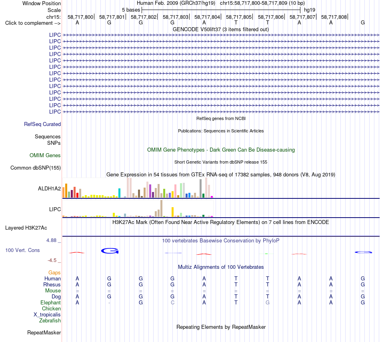The height and width of the screenshot is (342, 380).
Task: Click the ALDH1A2 GTEx expression bar chart
Action: click(138, 188)
